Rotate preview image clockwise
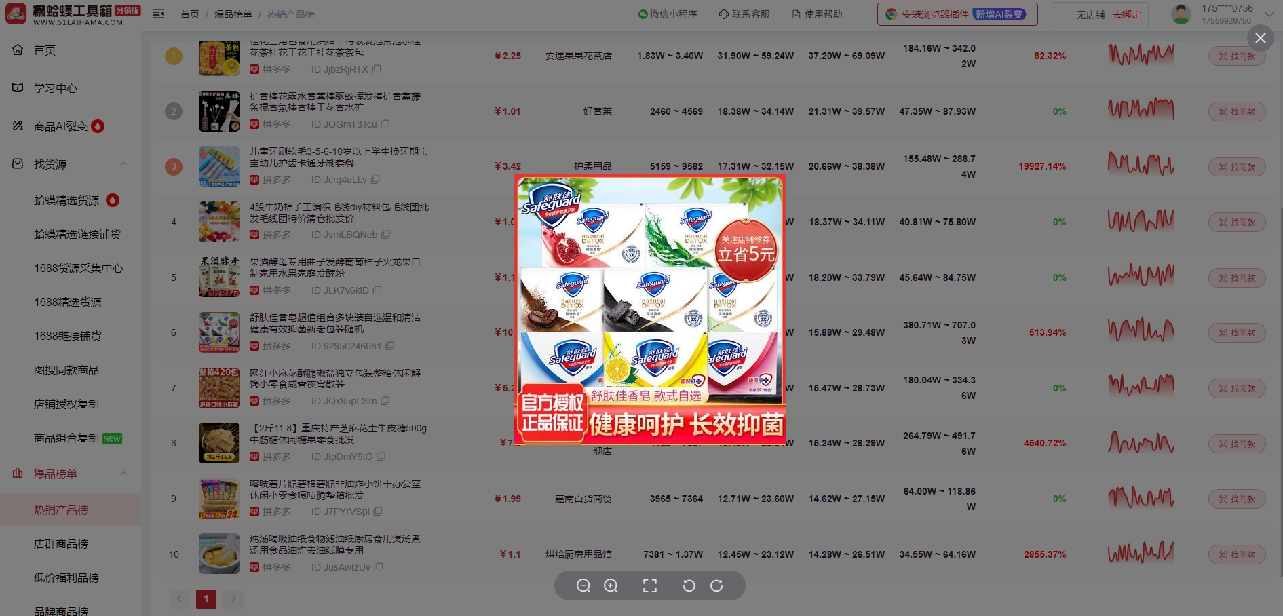 716,585
